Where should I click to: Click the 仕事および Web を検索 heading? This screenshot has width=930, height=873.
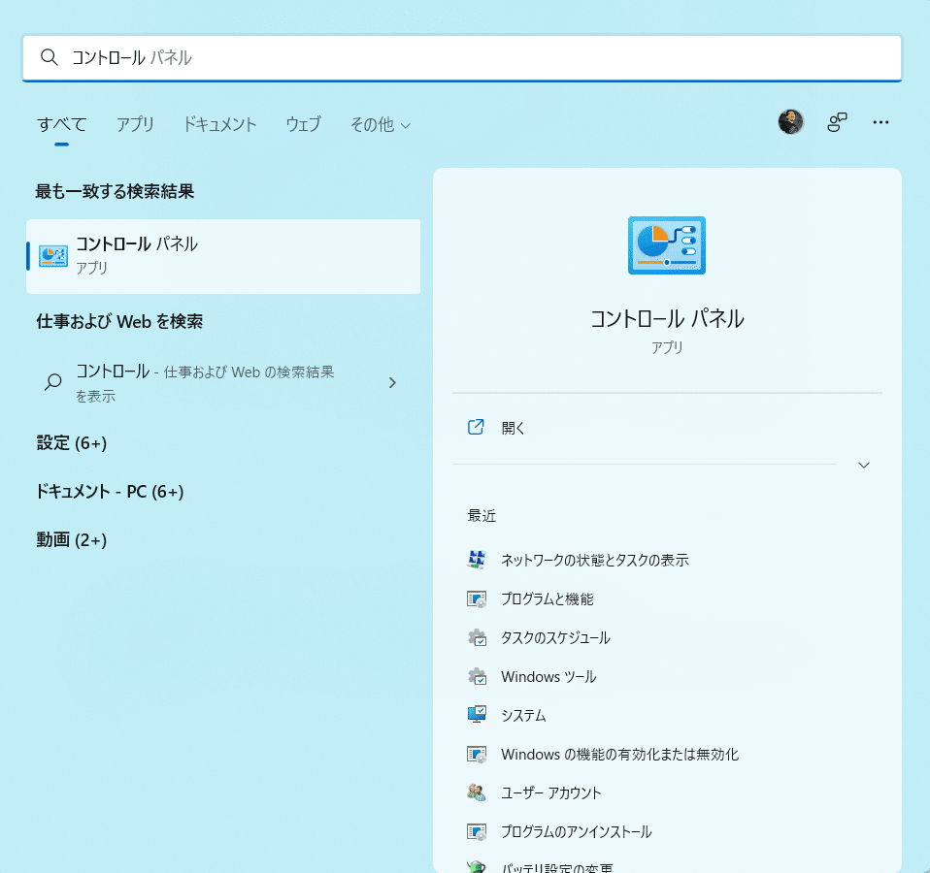tap(119, 321)
